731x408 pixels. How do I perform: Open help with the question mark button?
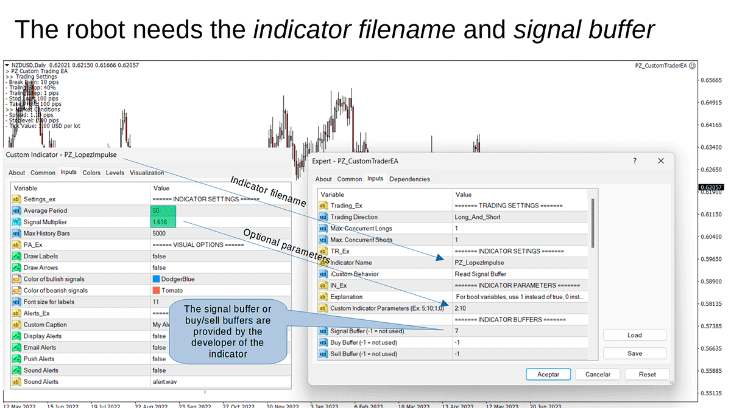click(x=635, y=161)
